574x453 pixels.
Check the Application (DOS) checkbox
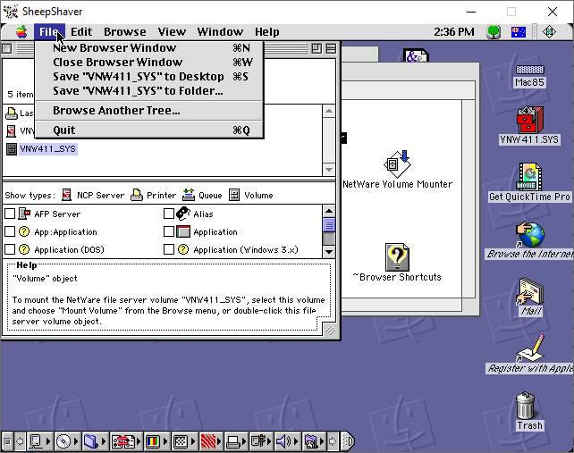tap(10, 249)
